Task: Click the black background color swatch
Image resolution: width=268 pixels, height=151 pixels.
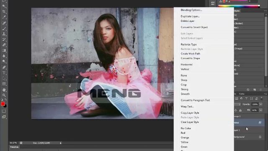Action: coord(5,107)
